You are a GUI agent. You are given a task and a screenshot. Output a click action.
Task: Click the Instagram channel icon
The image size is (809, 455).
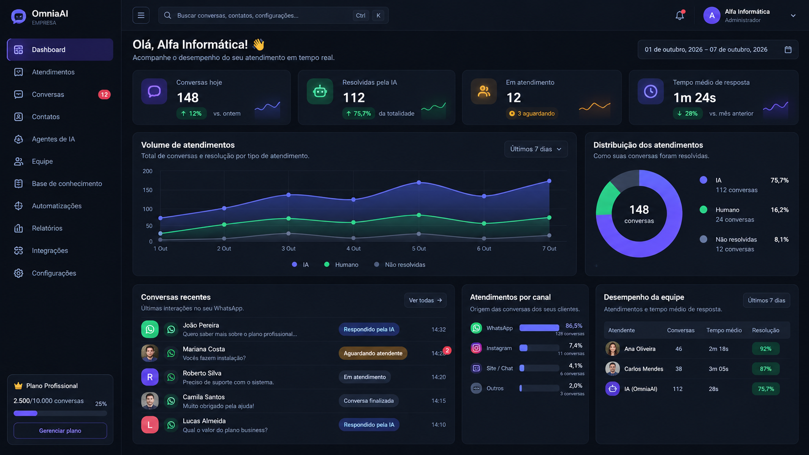pos(476,348)
